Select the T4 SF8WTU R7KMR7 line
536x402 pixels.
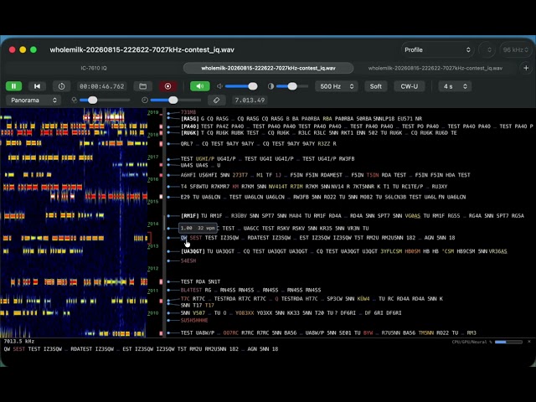[x=314, y=186]
